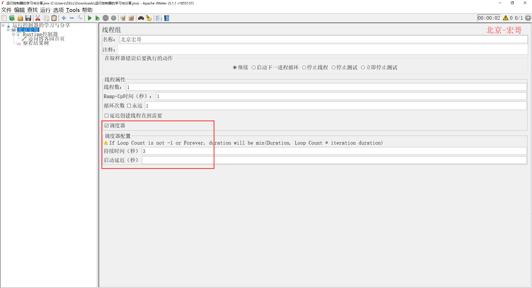Click the Toggle enable/disable pipette icon
Screen dimensions: 532x288
click(80, 18)
